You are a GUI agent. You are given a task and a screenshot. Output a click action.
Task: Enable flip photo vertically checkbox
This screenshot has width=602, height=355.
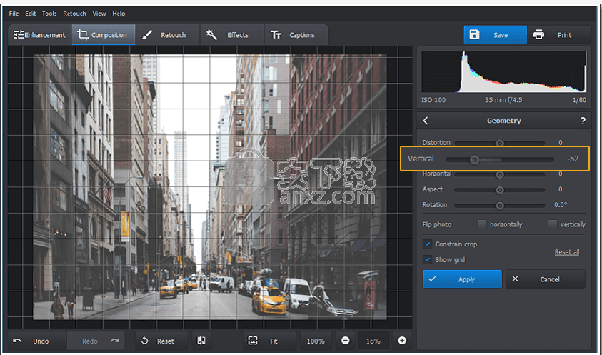point(553,224)
